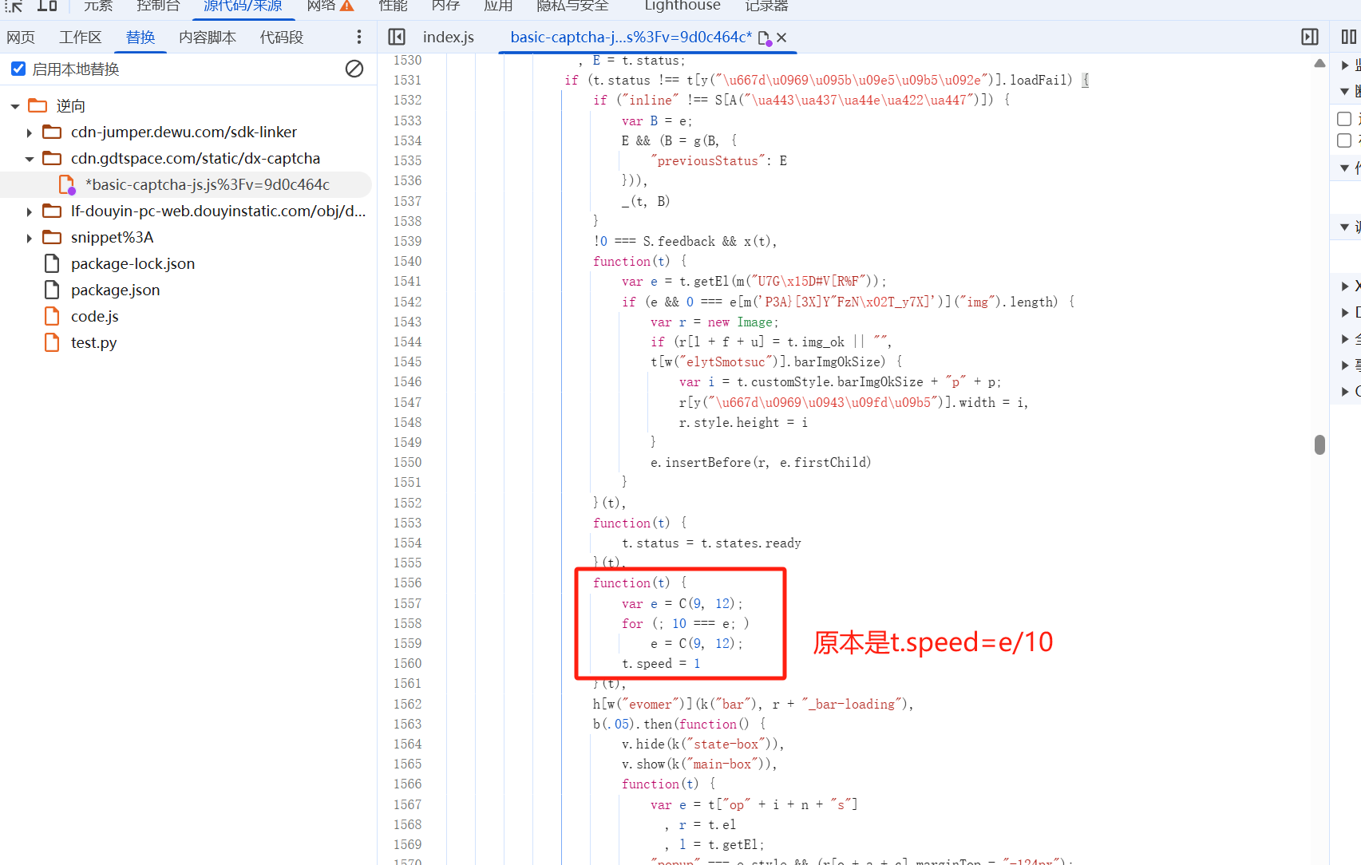Select the 源代码/来源 panel tab

click(243, 6)
